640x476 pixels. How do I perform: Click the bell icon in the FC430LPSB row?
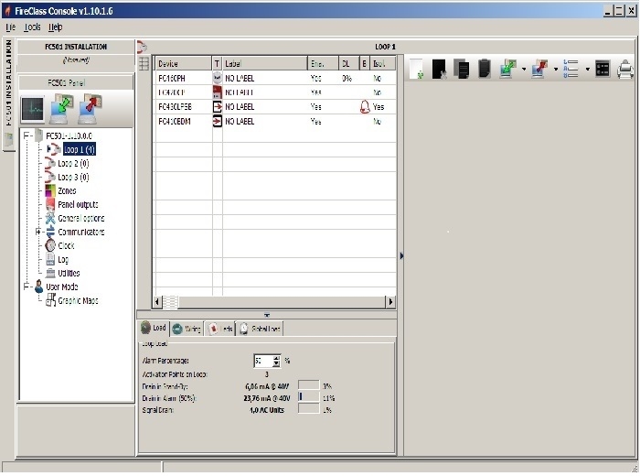(x=365, y=107)
